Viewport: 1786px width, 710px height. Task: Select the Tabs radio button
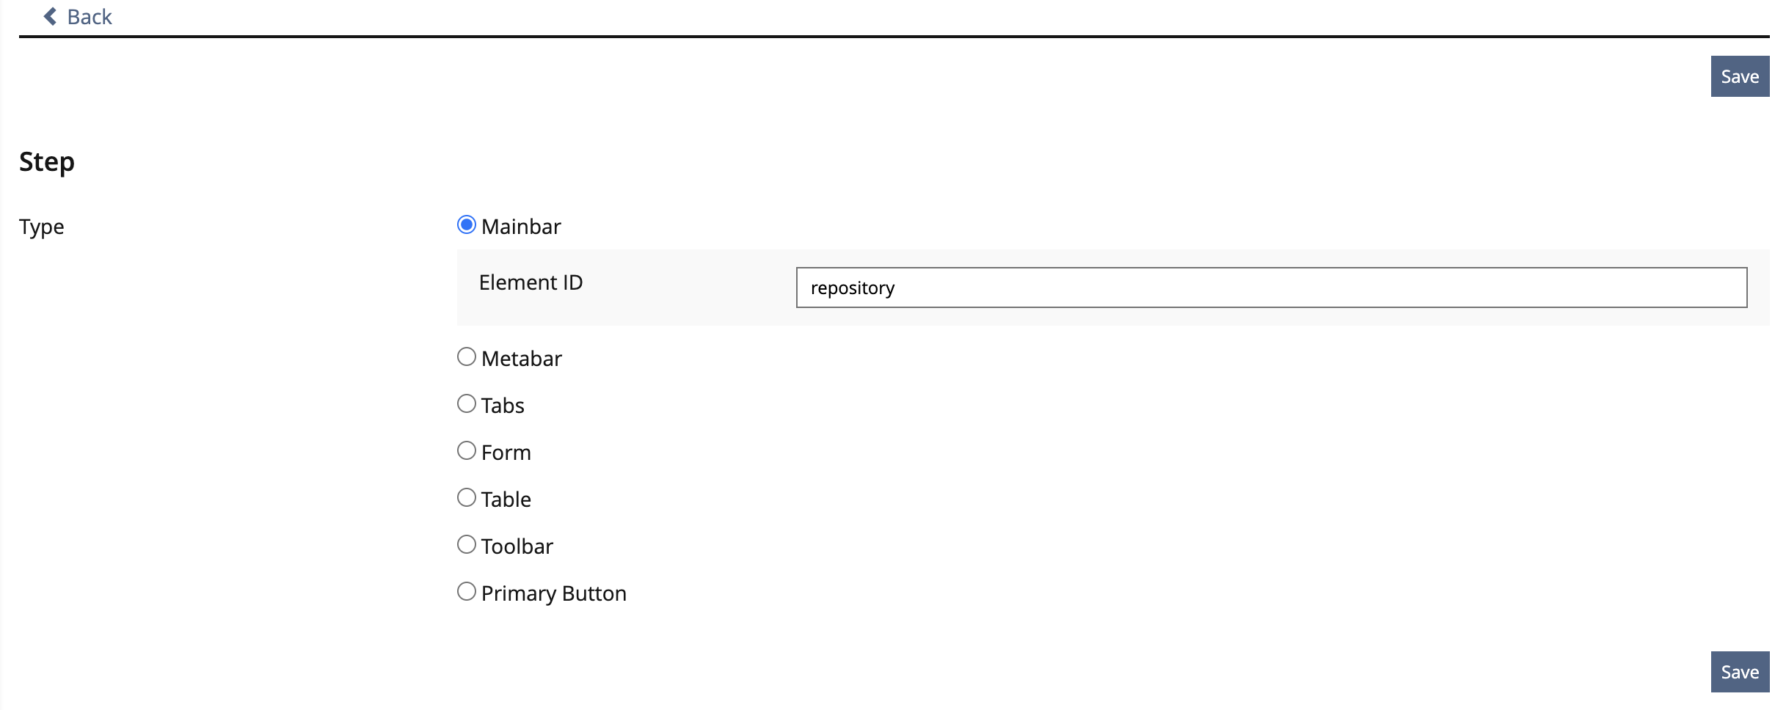coord(467,403)
